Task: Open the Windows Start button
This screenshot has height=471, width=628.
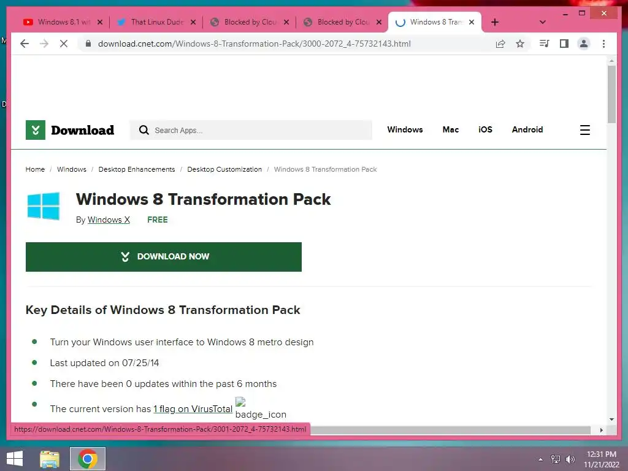Action: [x=15, y=459]
